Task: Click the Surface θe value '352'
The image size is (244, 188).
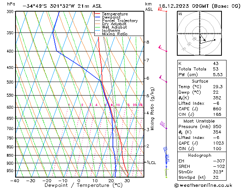Action: (217, 98)
